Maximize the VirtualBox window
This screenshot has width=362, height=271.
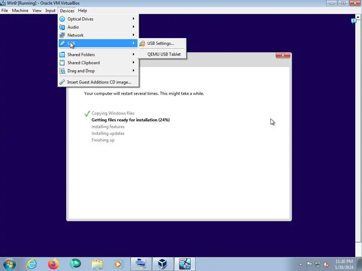point(343,3)
